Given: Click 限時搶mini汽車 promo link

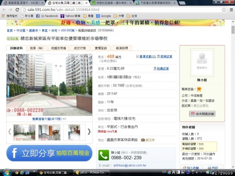Looking at the screenshot, I should pyautogui.click(x=107, y=132).
